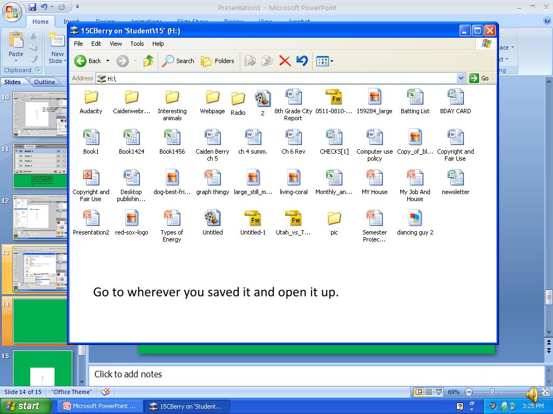Expand the Back button history arrow
Image resolution: width=553 pixels, height=414 pixels.
pyautogui.click(x=107, y=61)
